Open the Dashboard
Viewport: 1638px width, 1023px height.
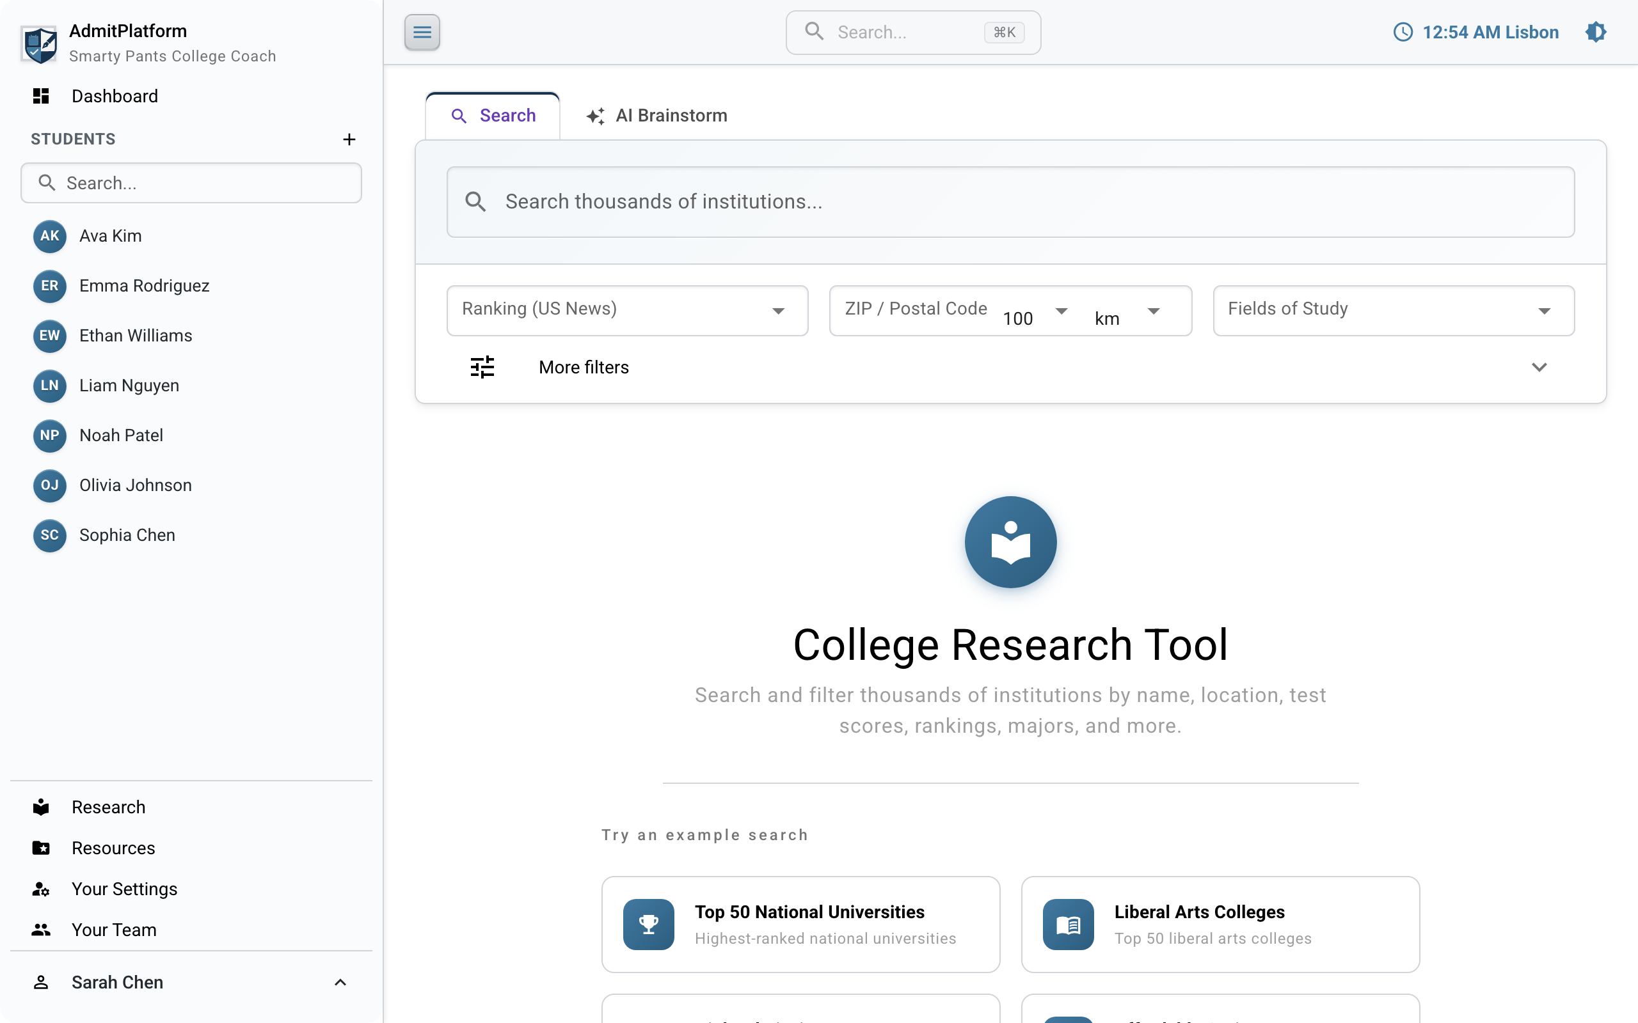click(115, 95)
